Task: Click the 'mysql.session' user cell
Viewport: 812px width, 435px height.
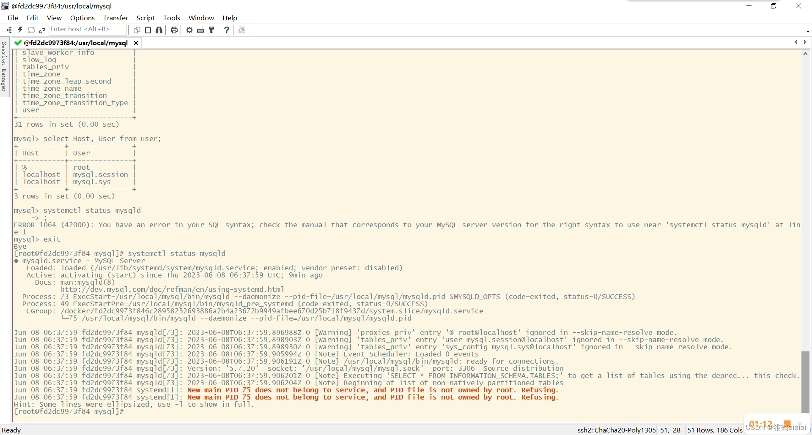Action: click(100, 174)
